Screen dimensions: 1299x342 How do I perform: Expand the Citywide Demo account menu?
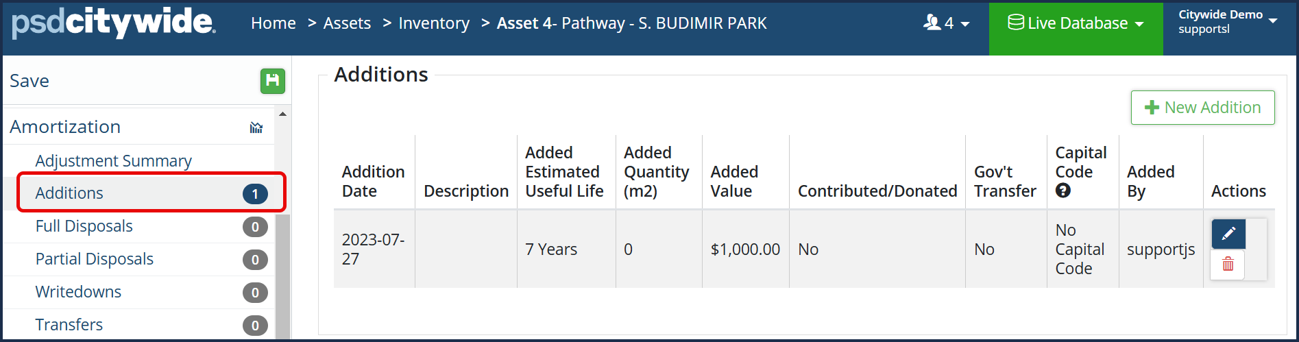pos(1228,22)
